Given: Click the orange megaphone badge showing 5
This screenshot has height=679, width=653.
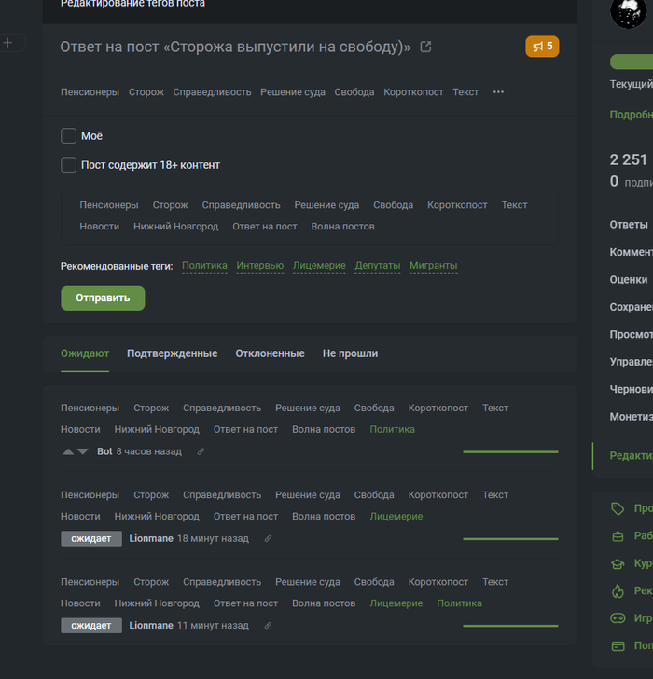Looking at the screenshot, I should (x=542, y=46).
